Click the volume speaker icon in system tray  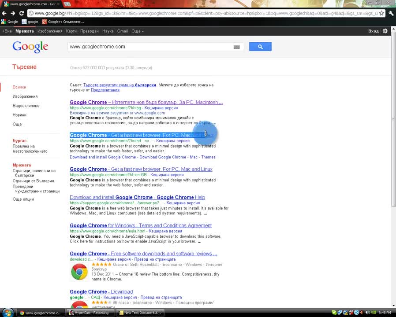367,313
